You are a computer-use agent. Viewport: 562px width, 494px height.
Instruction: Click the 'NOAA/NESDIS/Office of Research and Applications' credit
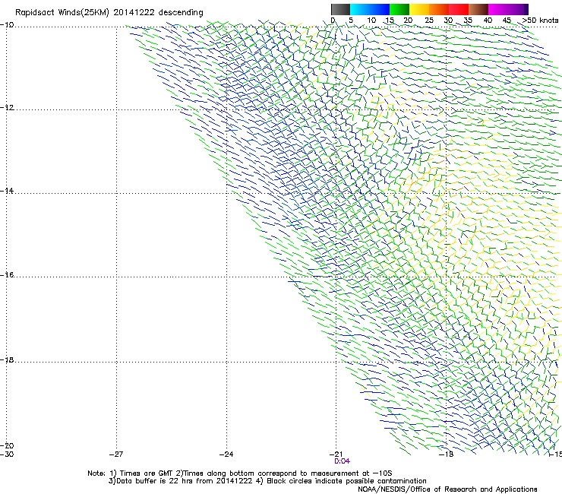pos(447,489)
